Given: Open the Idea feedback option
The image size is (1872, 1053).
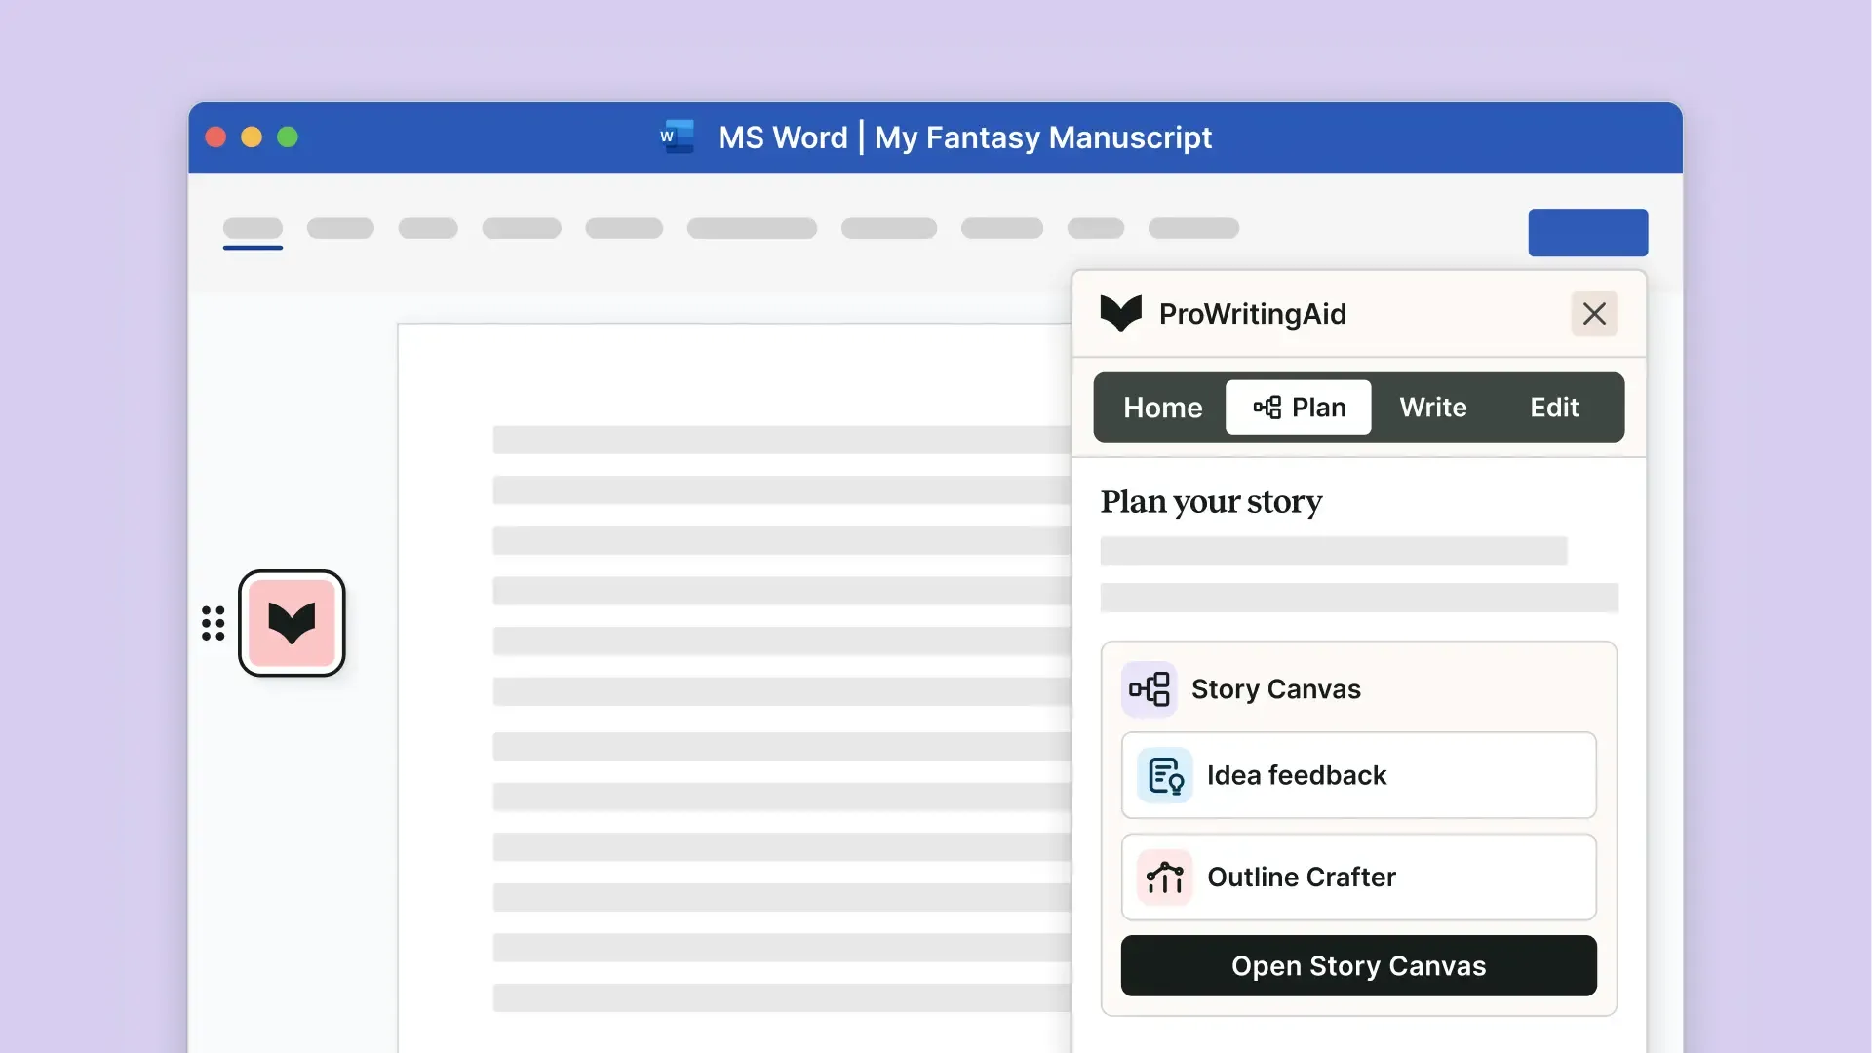Looking at the screenshot, I should [x=1358, y=776].
